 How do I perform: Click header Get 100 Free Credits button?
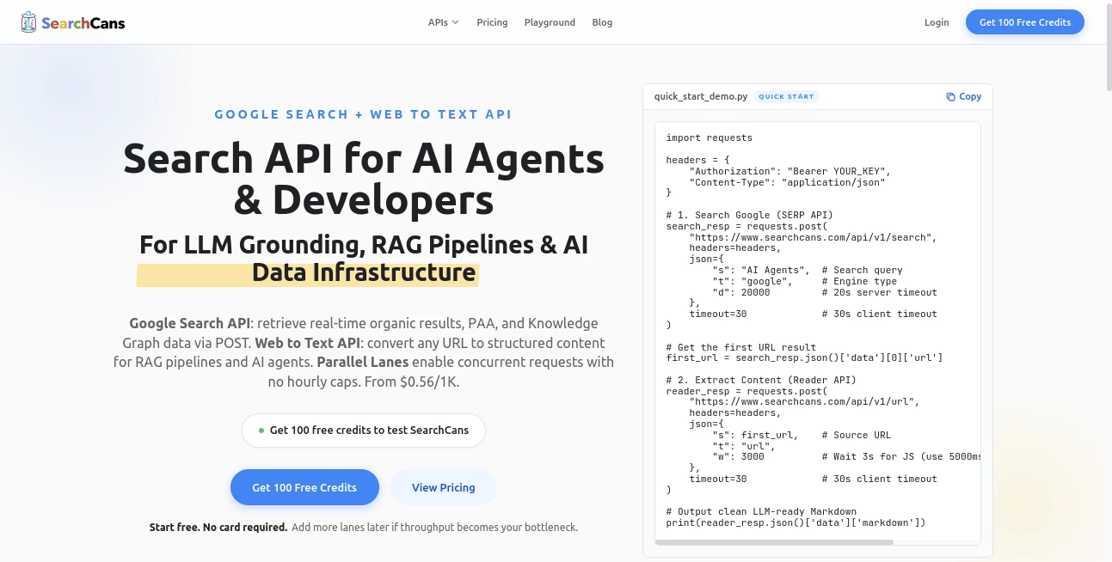tap(1025, 22)
